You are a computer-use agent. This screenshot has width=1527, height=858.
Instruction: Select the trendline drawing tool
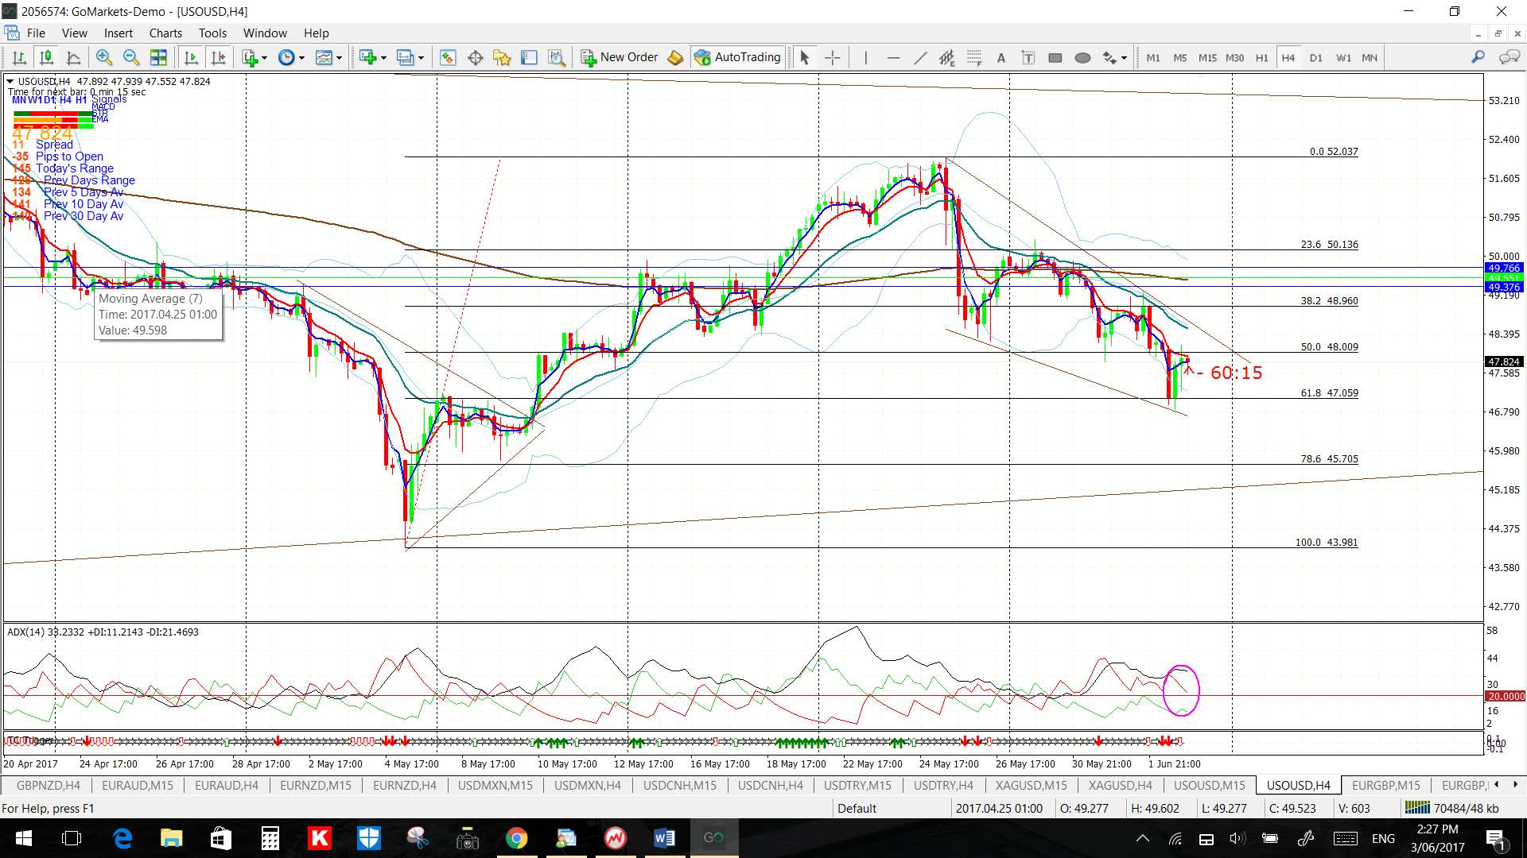pyautogui.click(x=920, y=57)
